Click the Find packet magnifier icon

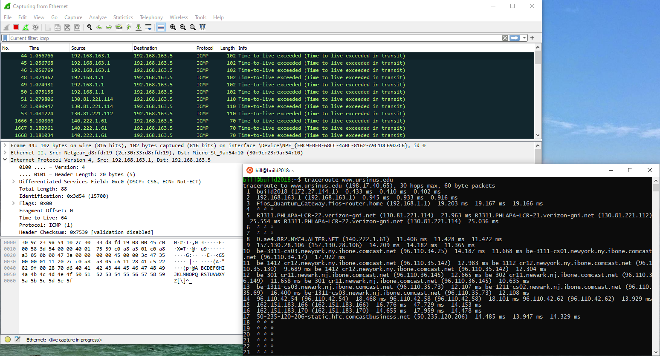(x=90, y=27)
